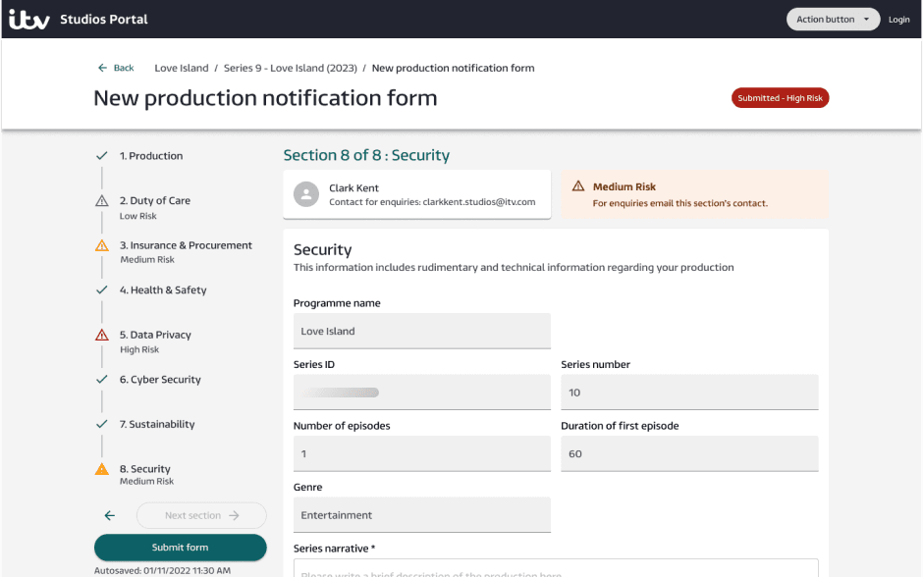The image size is (923, 577).
Task: Click the Series number field
Action: 689,393
